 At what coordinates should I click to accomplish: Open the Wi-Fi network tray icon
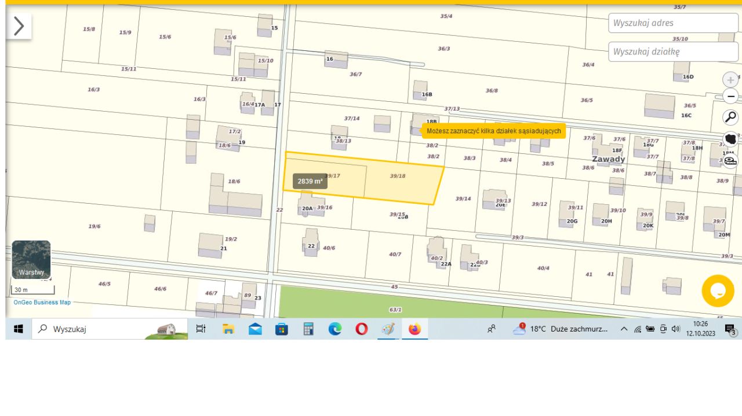click(x=638, y=329)
